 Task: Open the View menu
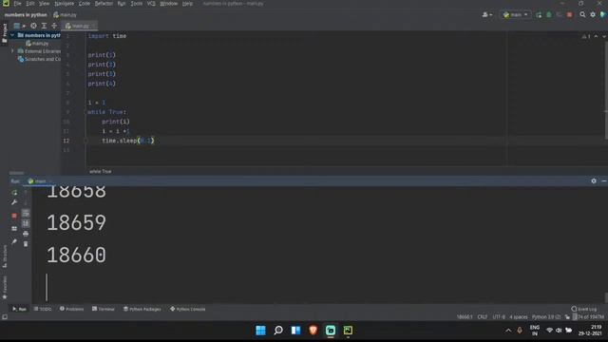[45, 4]
